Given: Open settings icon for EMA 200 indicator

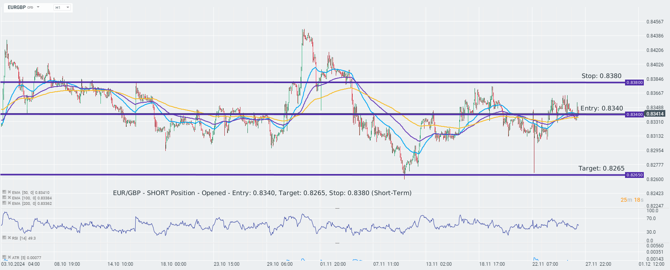Looking at the screenshot, I should [x=4, y=203].
